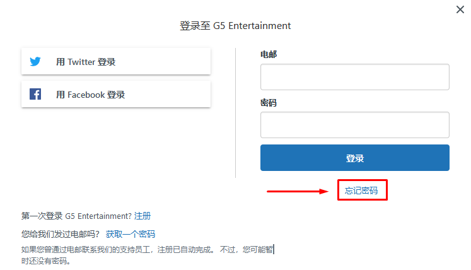This screenshot has height=270, width=471.
Task: Open the 获取一个密码 link
Action: (131, 234)
